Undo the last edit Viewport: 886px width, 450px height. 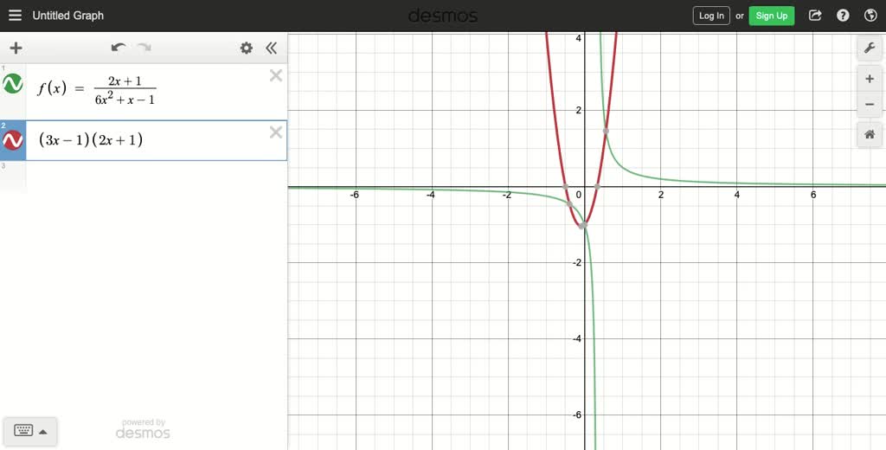tap(118, 48)
